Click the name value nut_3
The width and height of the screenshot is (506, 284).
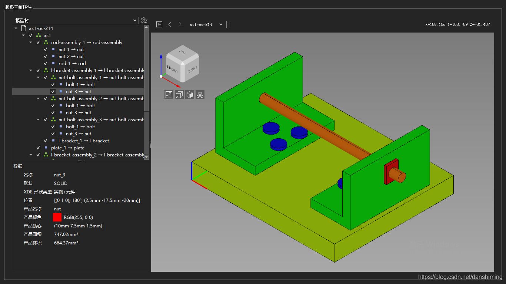pyautogui.click(x=60, y=175)
